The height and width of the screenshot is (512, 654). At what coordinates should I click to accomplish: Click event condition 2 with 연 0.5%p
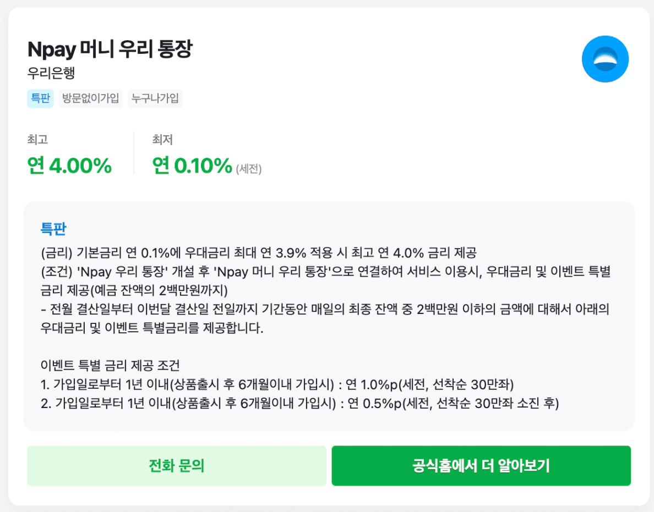point(300,404)
